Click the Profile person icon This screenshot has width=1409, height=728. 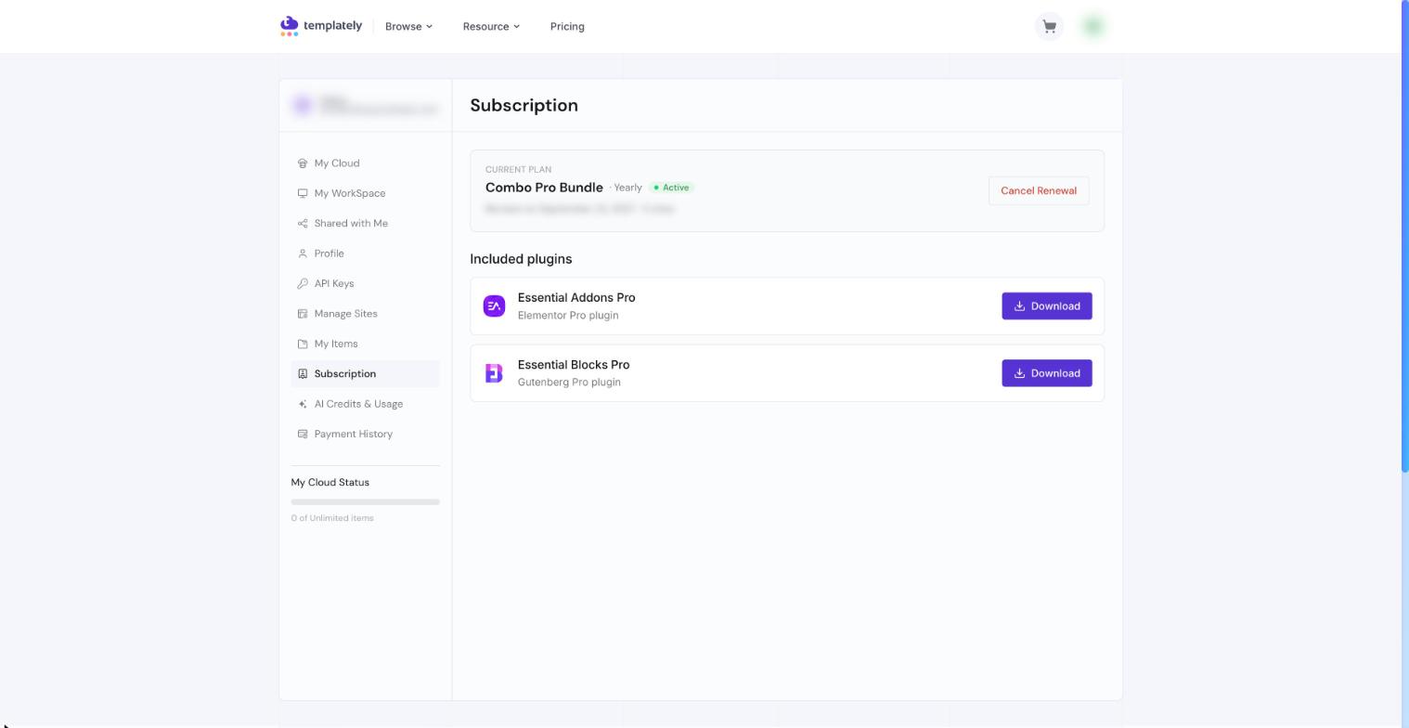[x=303, y=253]
